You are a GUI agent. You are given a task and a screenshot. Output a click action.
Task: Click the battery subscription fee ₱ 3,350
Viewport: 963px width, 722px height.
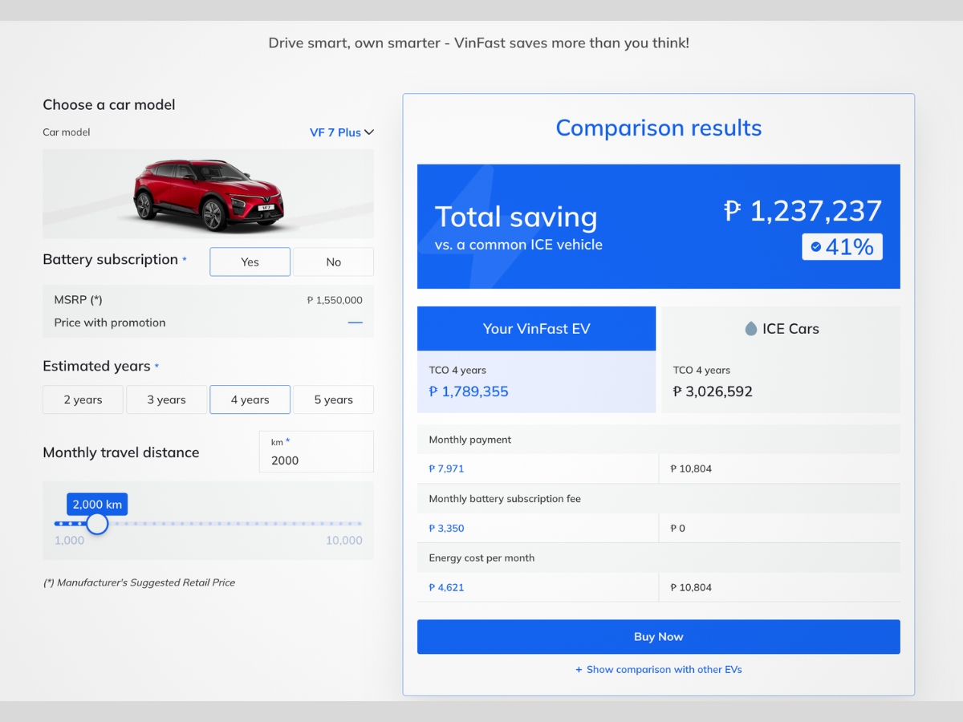446,528
